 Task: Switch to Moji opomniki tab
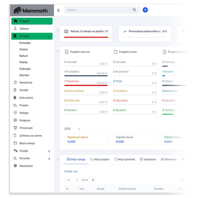[125, 159]
